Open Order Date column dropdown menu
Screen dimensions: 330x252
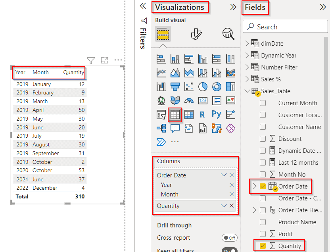(224, 175)
